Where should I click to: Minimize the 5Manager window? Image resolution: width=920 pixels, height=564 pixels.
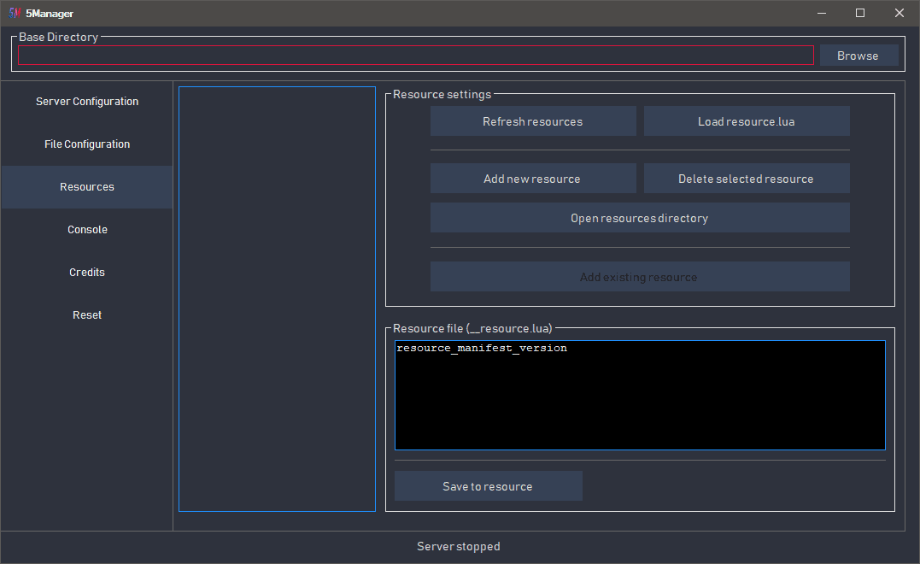click(821, 13)
